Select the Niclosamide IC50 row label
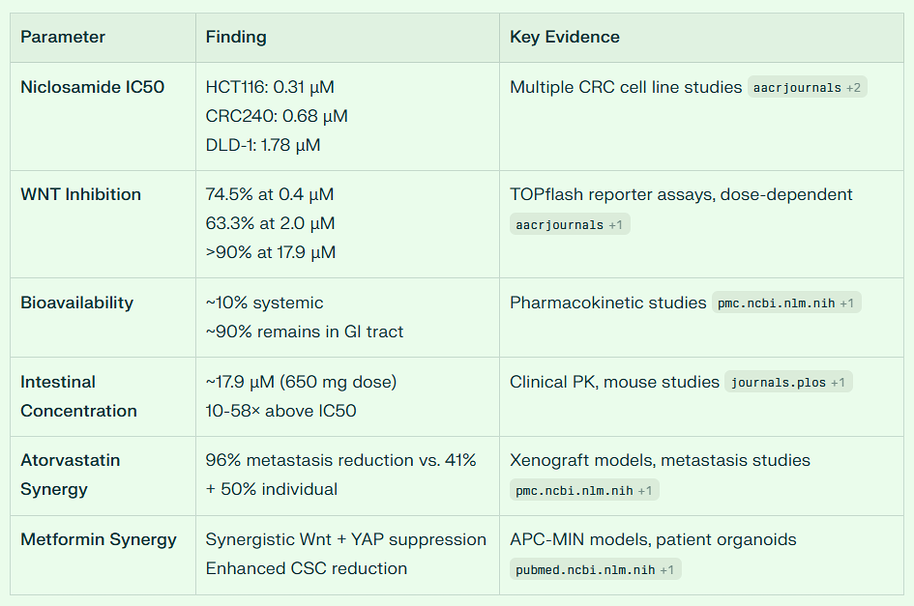The image size is (914, 606). pos(93,87)
